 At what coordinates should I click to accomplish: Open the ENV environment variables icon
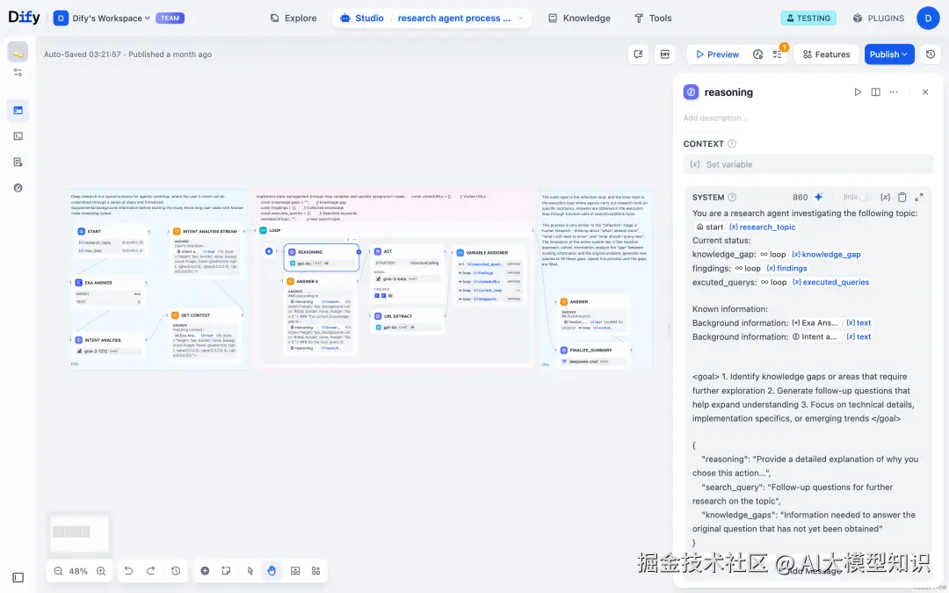[x=664, y=54]
